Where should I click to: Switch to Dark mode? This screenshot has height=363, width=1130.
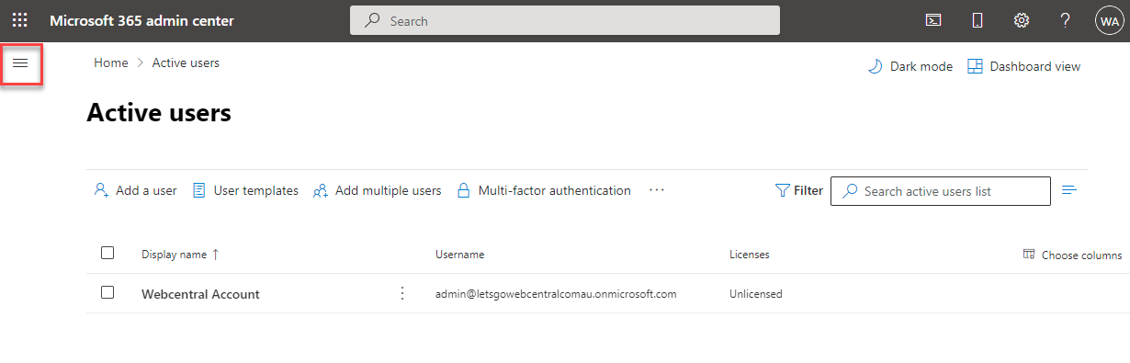[x=910, y=66]
